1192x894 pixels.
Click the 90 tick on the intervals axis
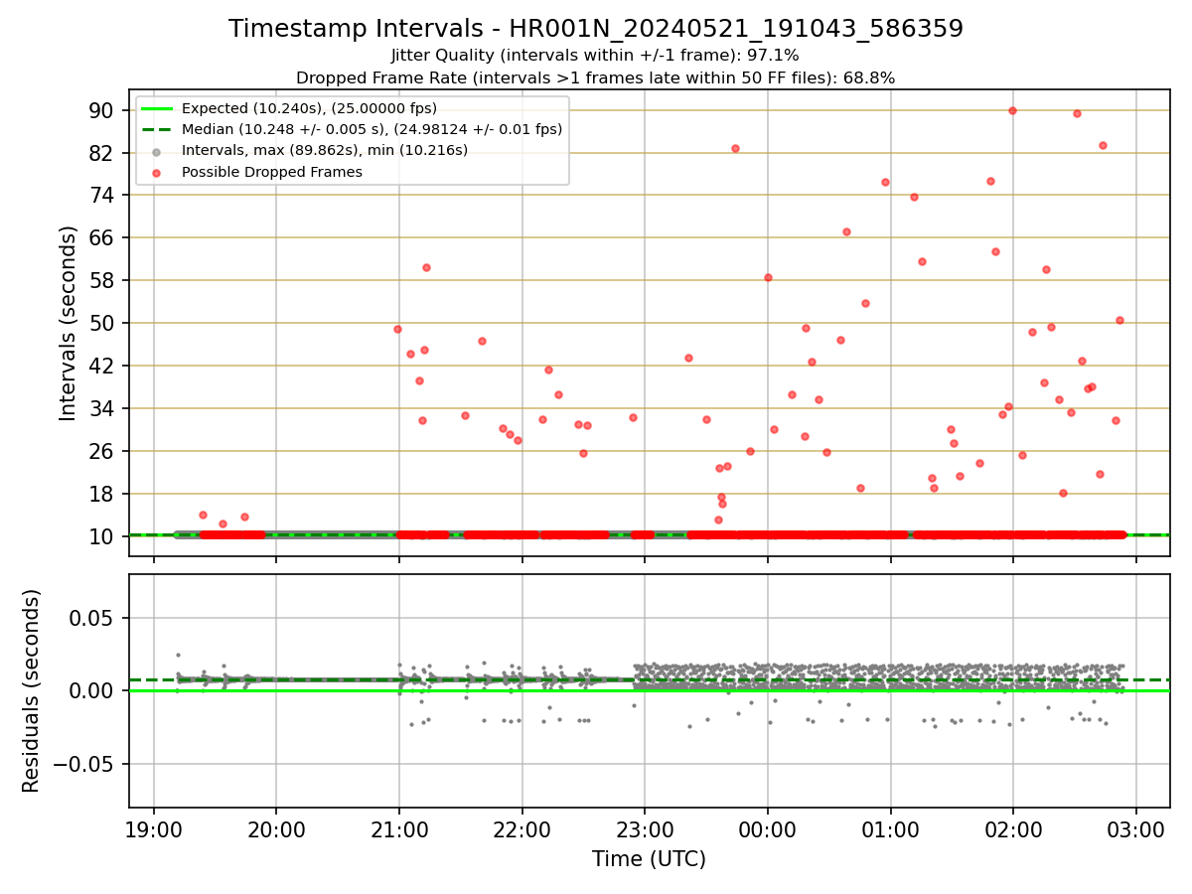[103, 110]
